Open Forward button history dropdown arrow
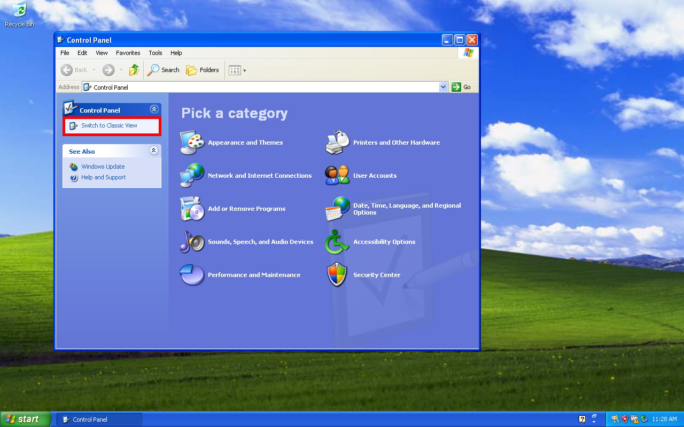684x427 pixels. pos(121,70)
